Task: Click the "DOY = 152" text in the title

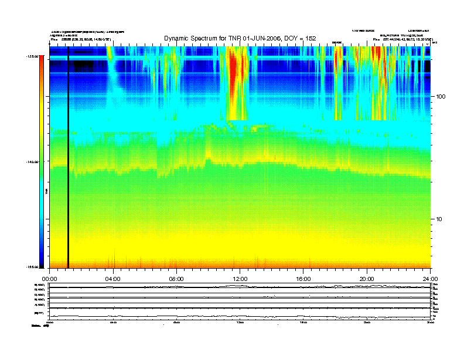Action: [300, 38]
